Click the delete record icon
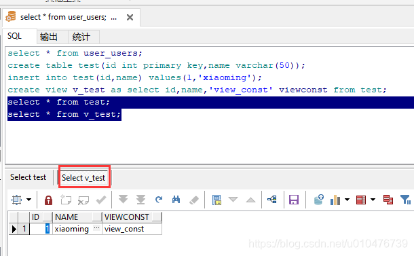This screenshot has width=414, height=256. 83,200
